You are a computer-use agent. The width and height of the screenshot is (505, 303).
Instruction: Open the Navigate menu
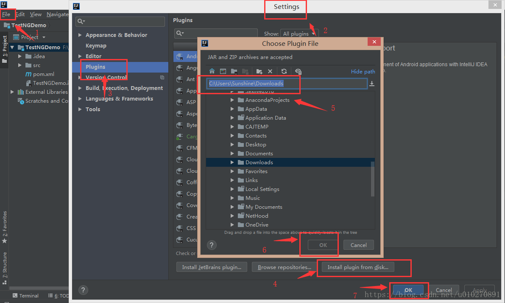(x=58, y=14)
